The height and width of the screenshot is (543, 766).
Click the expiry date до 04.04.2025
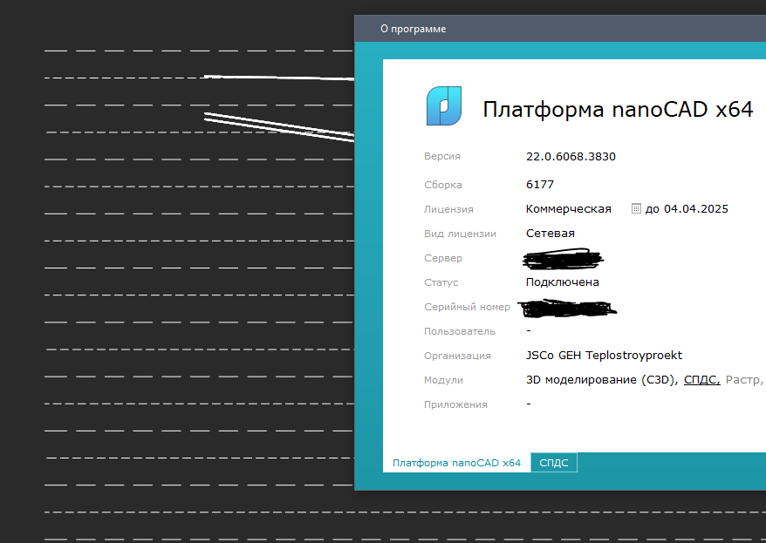(x=687, y=209)
